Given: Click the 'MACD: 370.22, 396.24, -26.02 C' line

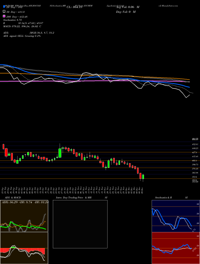Looking at the screenshot, I should [22, 26].
